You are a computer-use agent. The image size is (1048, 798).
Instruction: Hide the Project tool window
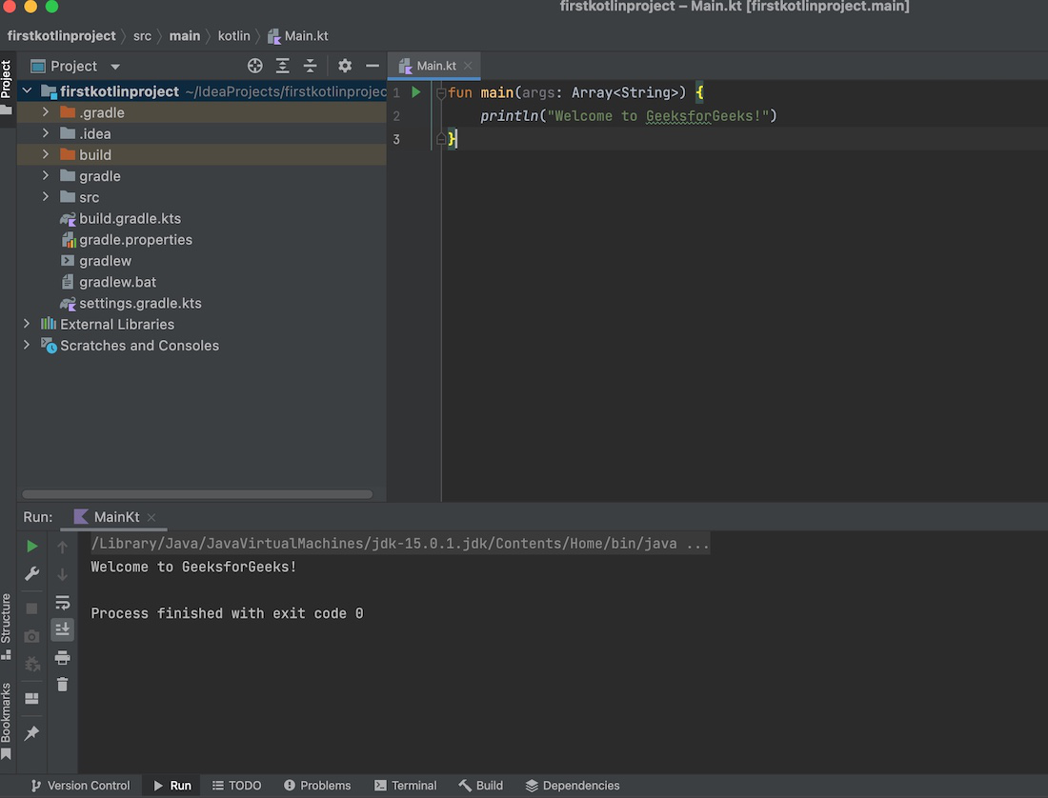(x=373, y=66)
